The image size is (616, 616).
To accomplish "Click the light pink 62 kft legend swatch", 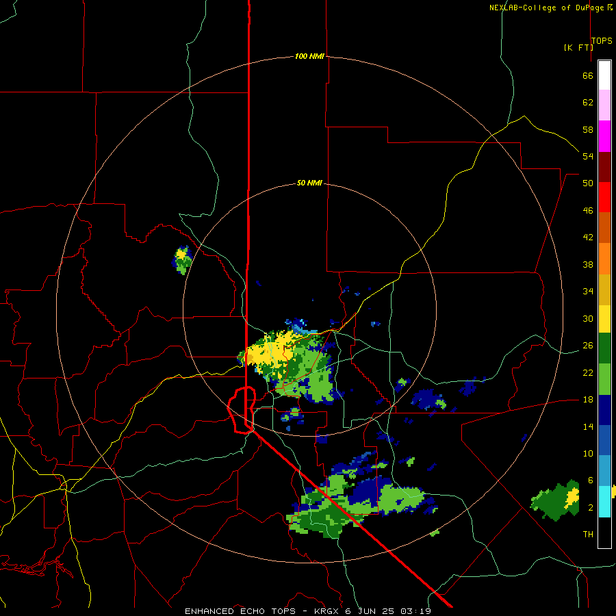I will (604, 105).
